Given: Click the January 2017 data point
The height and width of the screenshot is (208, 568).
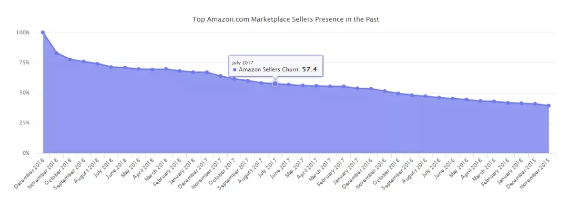Looking at the screenshot, I should (357, 88).
